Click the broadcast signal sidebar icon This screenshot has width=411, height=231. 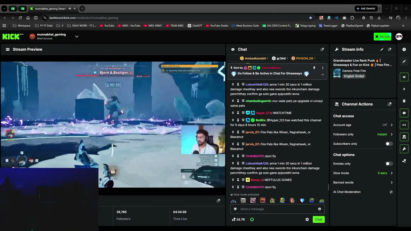click(404, 125)
